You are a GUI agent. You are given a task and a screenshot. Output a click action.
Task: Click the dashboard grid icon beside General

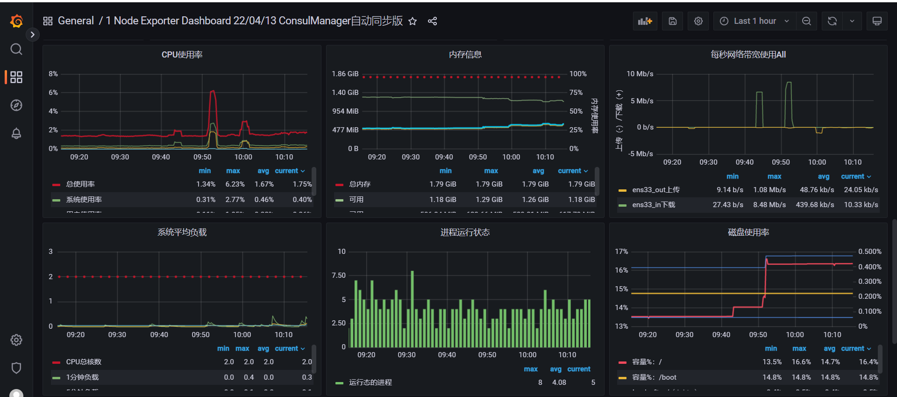click(x=48, y=21)
